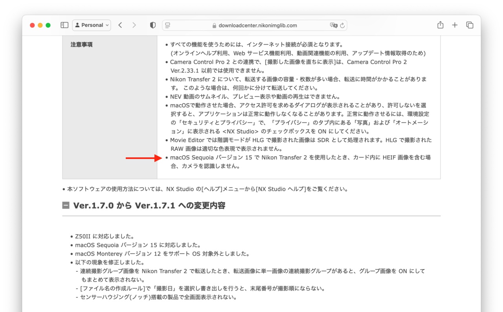Close the Safari window

(x=32, y=25)
